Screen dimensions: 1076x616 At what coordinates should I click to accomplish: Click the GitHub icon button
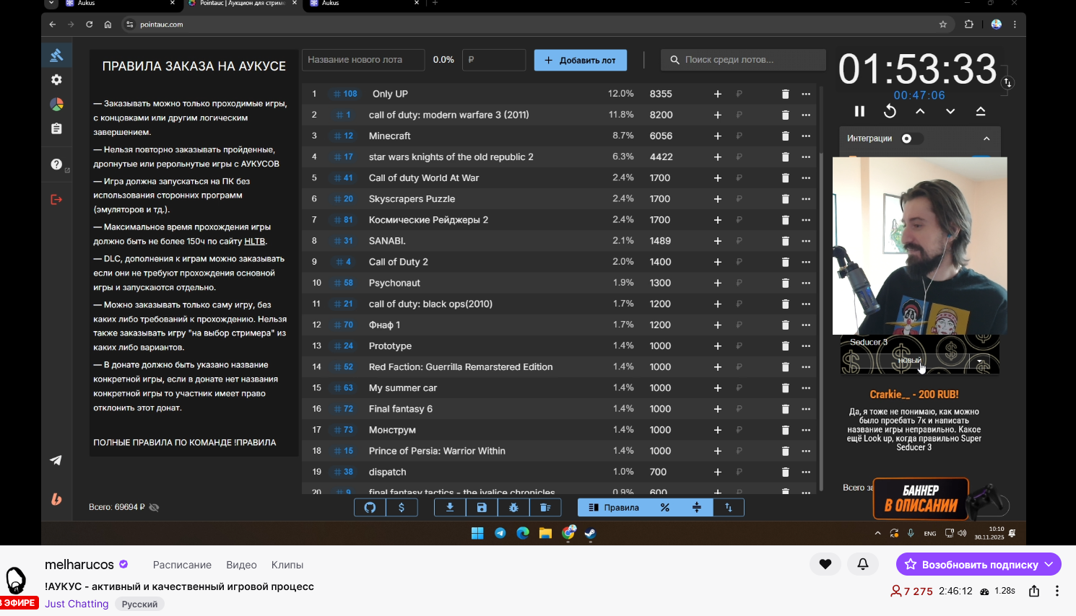[370, 508]
